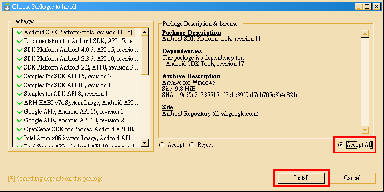Click green checkmark beside Android SDK Platform-tools
The width and height of the screenshot is (384, 192).
19,32
